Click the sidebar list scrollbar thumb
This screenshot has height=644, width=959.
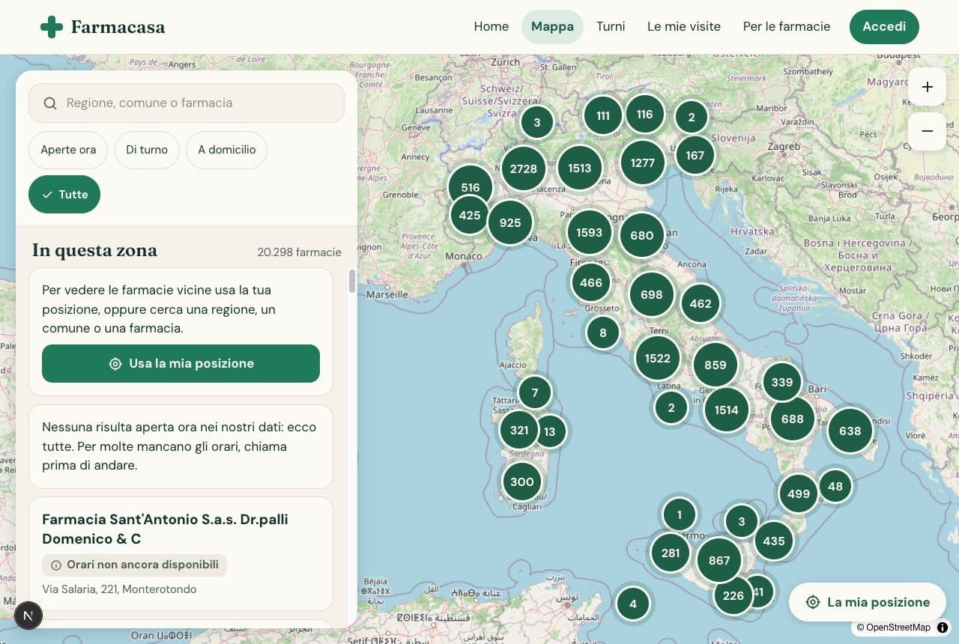(x=352, y=282)
